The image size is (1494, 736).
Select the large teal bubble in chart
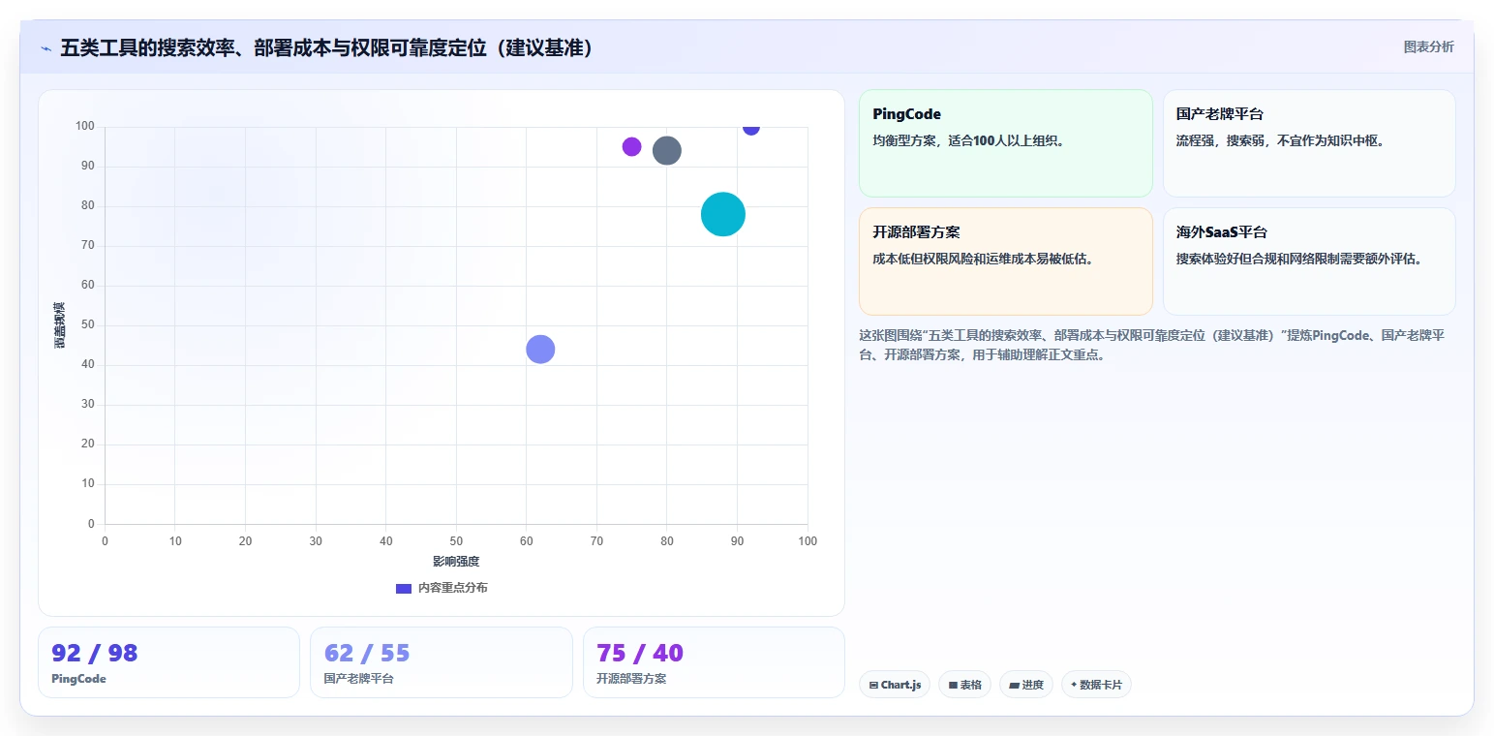722,214
